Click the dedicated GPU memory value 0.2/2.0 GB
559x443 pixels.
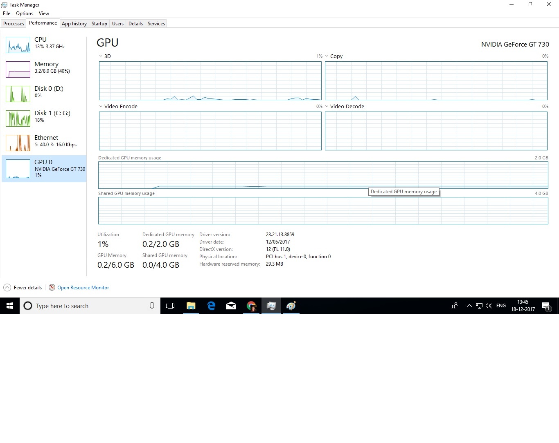point(161,244)
